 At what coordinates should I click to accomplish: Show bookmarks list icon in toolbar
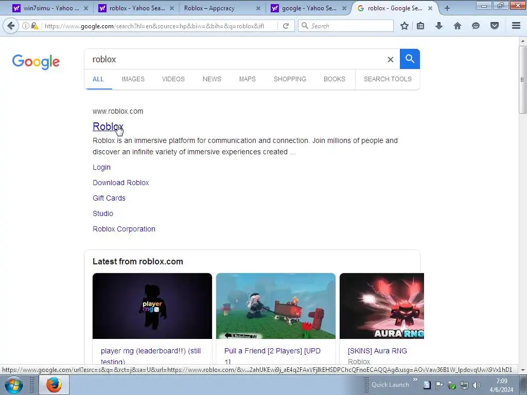point(420,26)
